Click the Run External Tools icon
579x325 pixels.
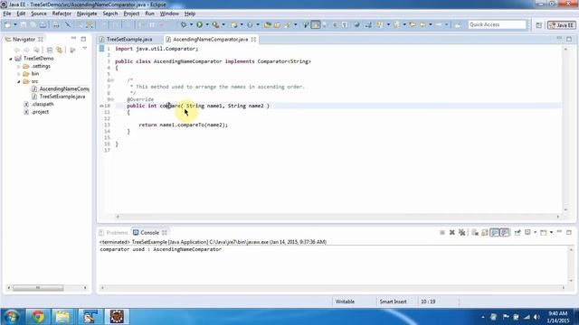215,24
